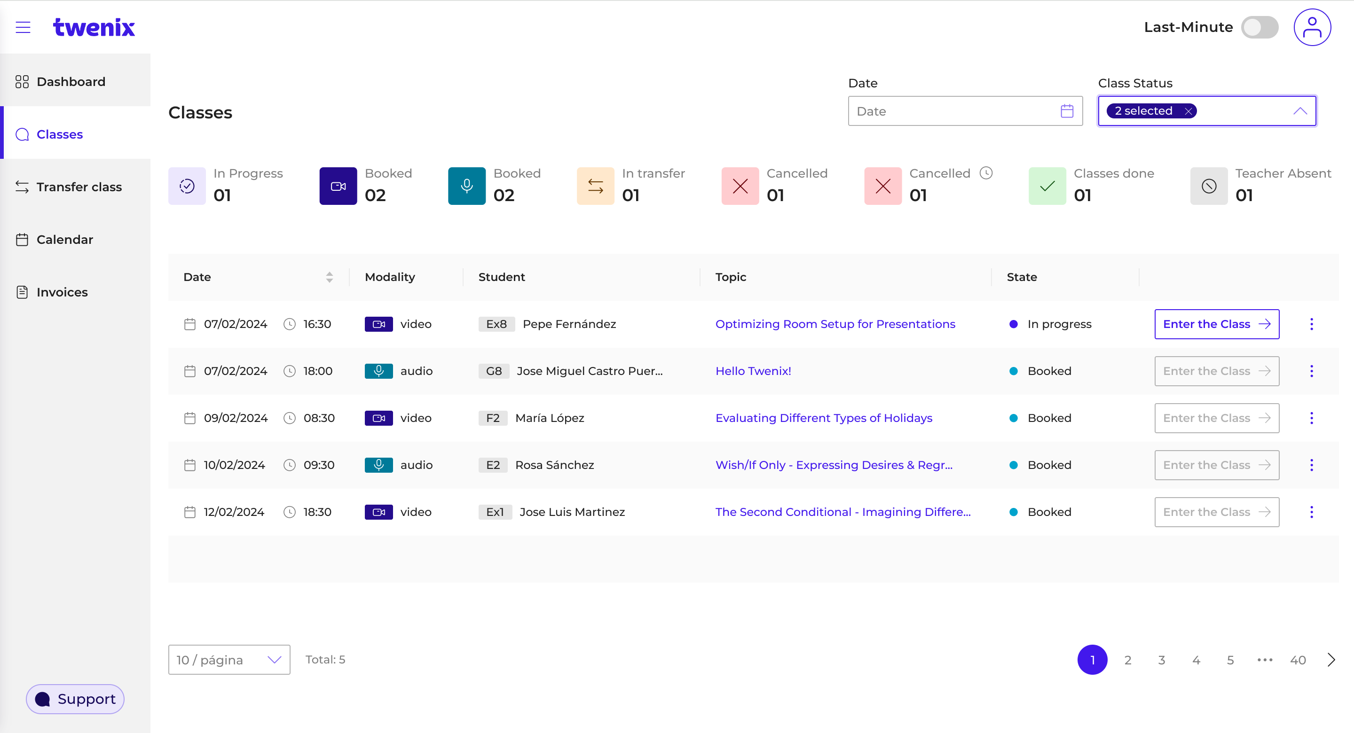Open more options for Pepe Fernández row
The image size is (1354, 733).
tap(1311, 324)
